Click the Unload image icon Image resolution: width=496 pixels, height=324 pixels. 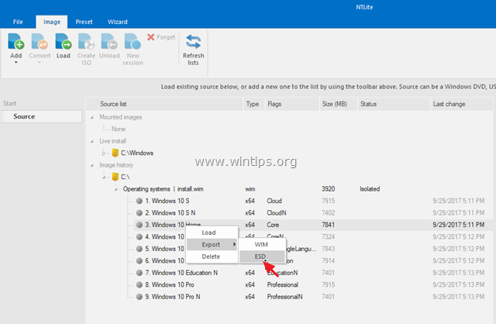(x=109, y=41)
